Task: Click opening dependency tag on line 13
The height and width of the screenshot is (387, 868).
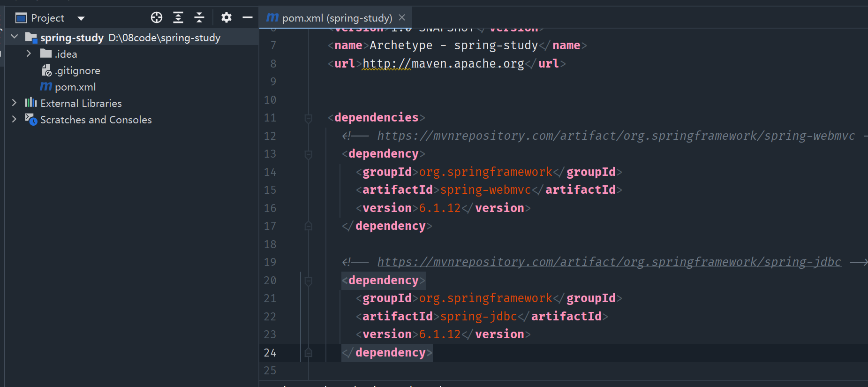Action: pos(384,154)
